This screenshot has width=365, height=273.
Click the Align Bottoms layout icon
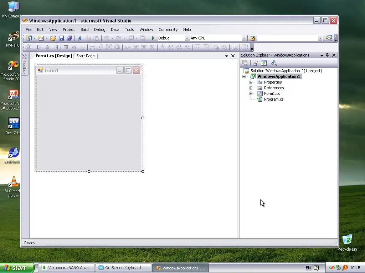pos(82,47)
